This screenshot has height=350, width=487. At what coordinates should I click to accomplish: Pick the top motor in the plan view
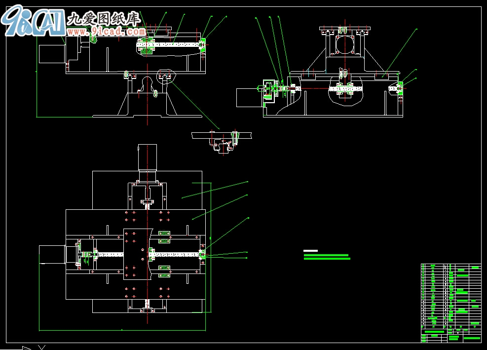pyautogui.click(x=147, y=157)
